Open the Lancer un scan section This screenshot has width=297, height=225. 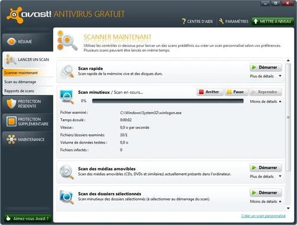tap(28, 59)
